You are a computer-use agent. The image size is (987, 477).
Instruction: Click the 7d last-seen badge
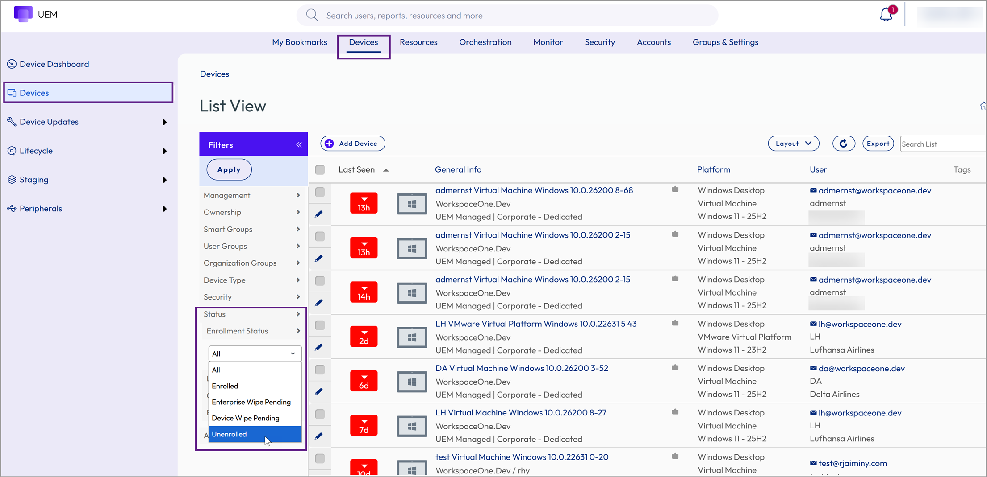(x=364, y=425)
